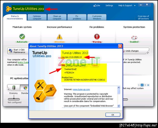158x128 pixels.
Task: Expand the Help & Support dropdown arrow
Action: pyautogui.click(x=135, y=6)
